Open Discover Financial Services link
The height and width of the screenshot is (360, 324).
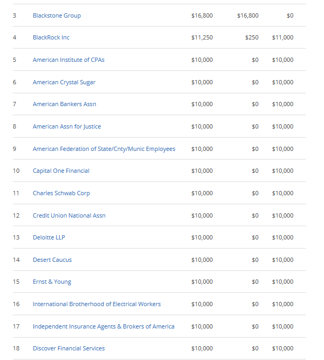(69, 348)
